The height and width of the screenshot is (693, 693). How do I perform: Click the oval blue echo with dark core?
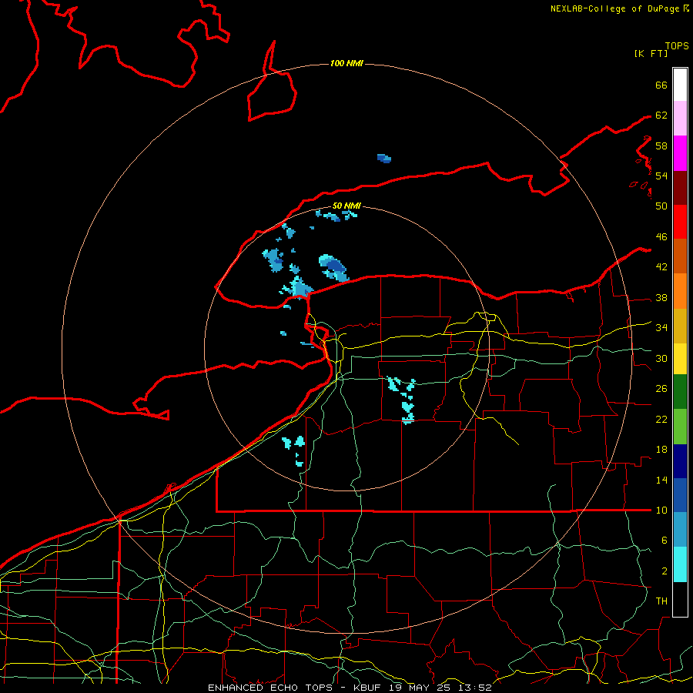click(334, 268)
